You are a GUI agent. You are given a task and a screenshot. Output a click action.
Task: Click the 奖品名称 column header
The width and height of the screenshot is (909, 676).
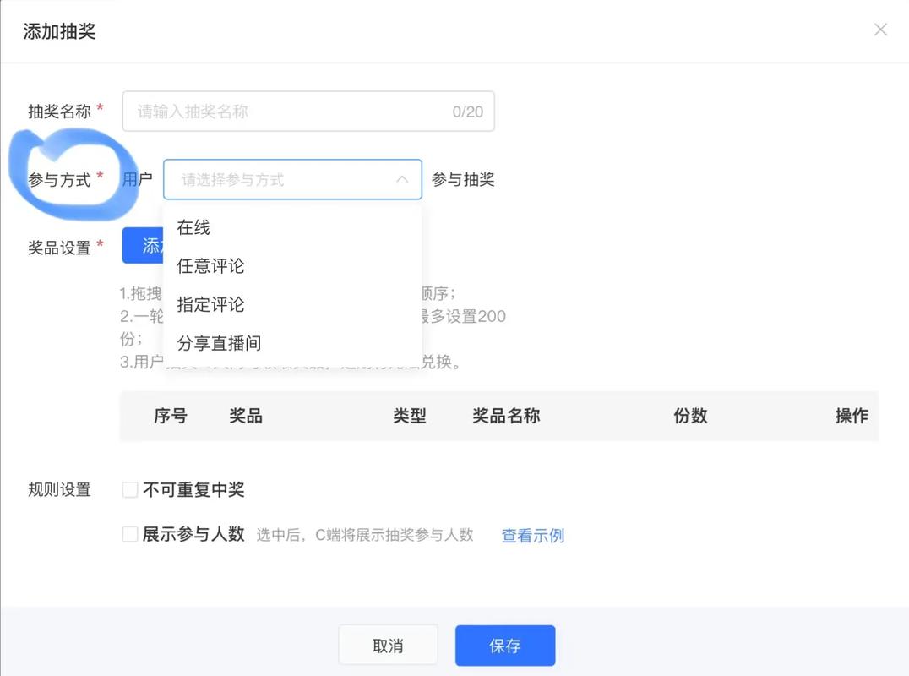point(506,416)
